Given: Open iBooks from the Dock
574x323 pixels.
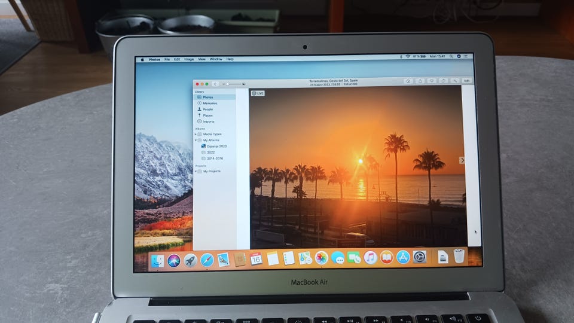Looking at the screenshot, I should tap(386, 257).
